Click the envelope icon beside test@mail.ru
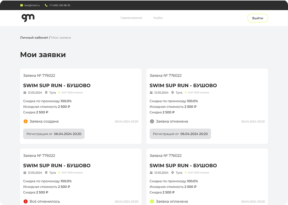Image resolution: width=288 pixels, height=205 pixels. click(22, 5)
